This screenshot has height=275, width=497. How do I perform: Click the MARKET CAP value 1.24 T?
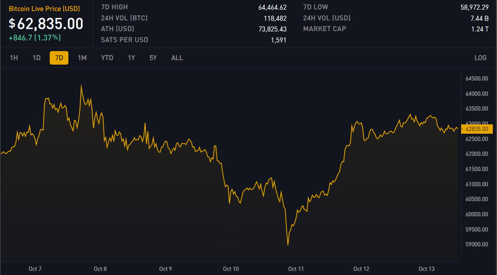480,29
